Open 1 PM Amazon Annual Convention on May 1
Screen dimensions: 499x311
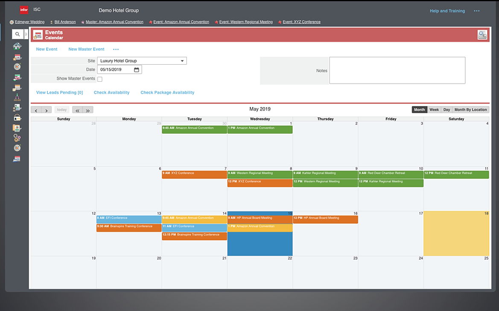260,130
